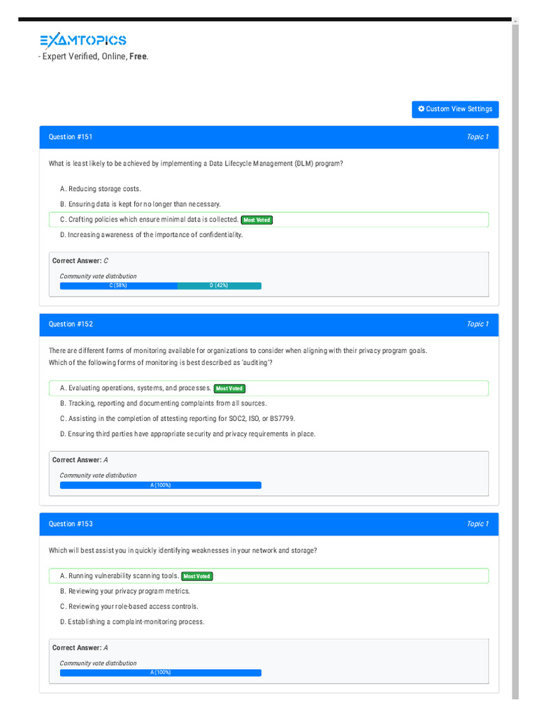Click the Correct Answer label in Question #153

click(x=77, y=647)
